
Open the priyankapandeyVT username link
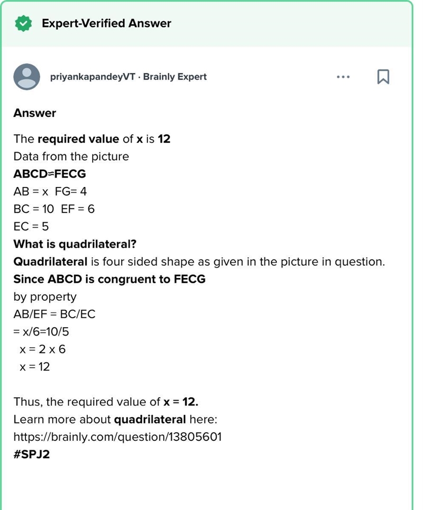tap(93, 77)
